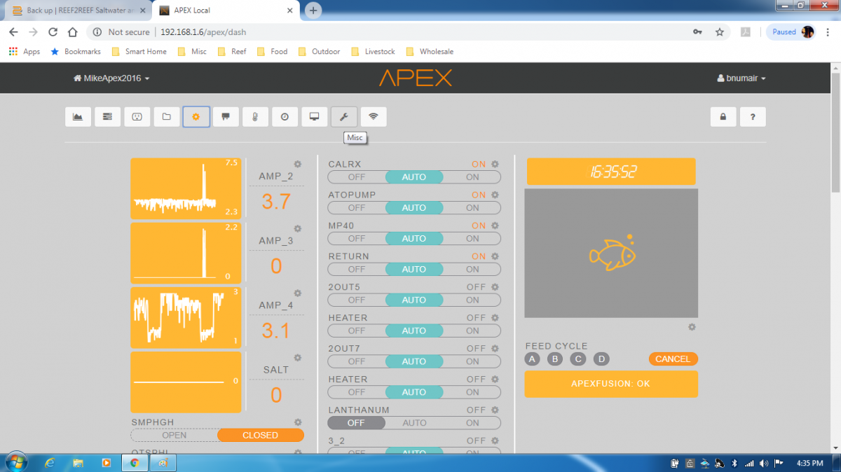841x472 pixels.
Task: Click the wrench Misc toolbar icon
Action: (x=344, y=117)
